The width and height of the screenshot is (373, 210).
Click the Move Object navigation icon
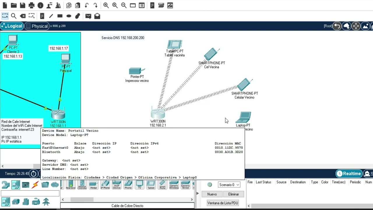[356, 26]
